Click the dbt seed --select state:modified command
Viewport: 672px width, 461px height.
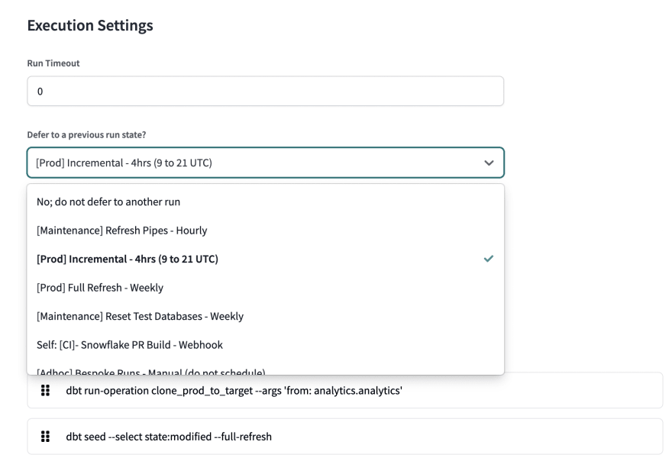pyautogui.click(x=169, y=437)
